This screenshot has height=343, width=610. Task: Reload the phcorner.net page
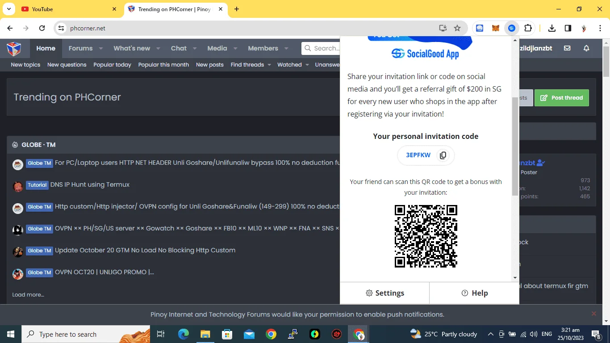tap(42, 28)
